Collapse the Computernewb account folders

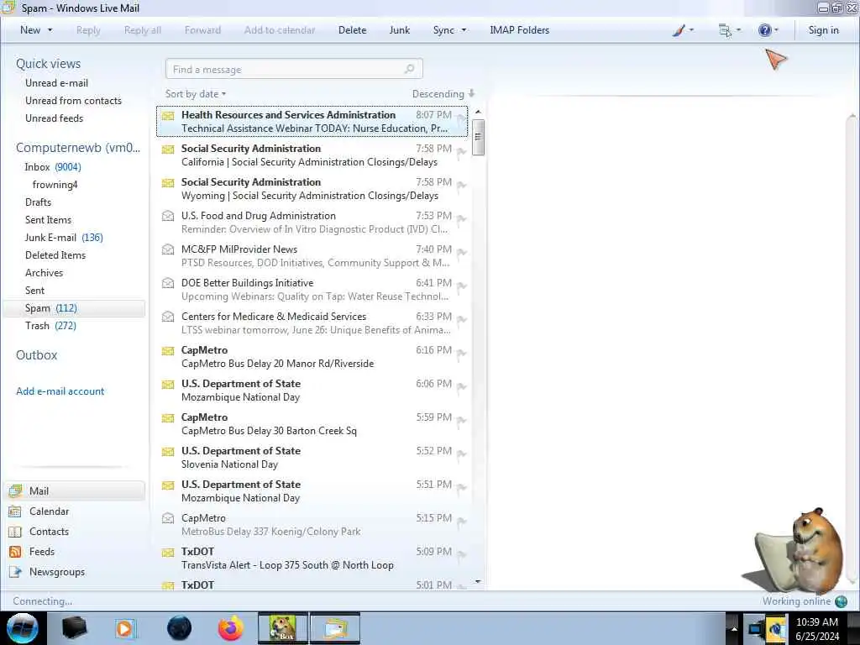click(77, 148)
